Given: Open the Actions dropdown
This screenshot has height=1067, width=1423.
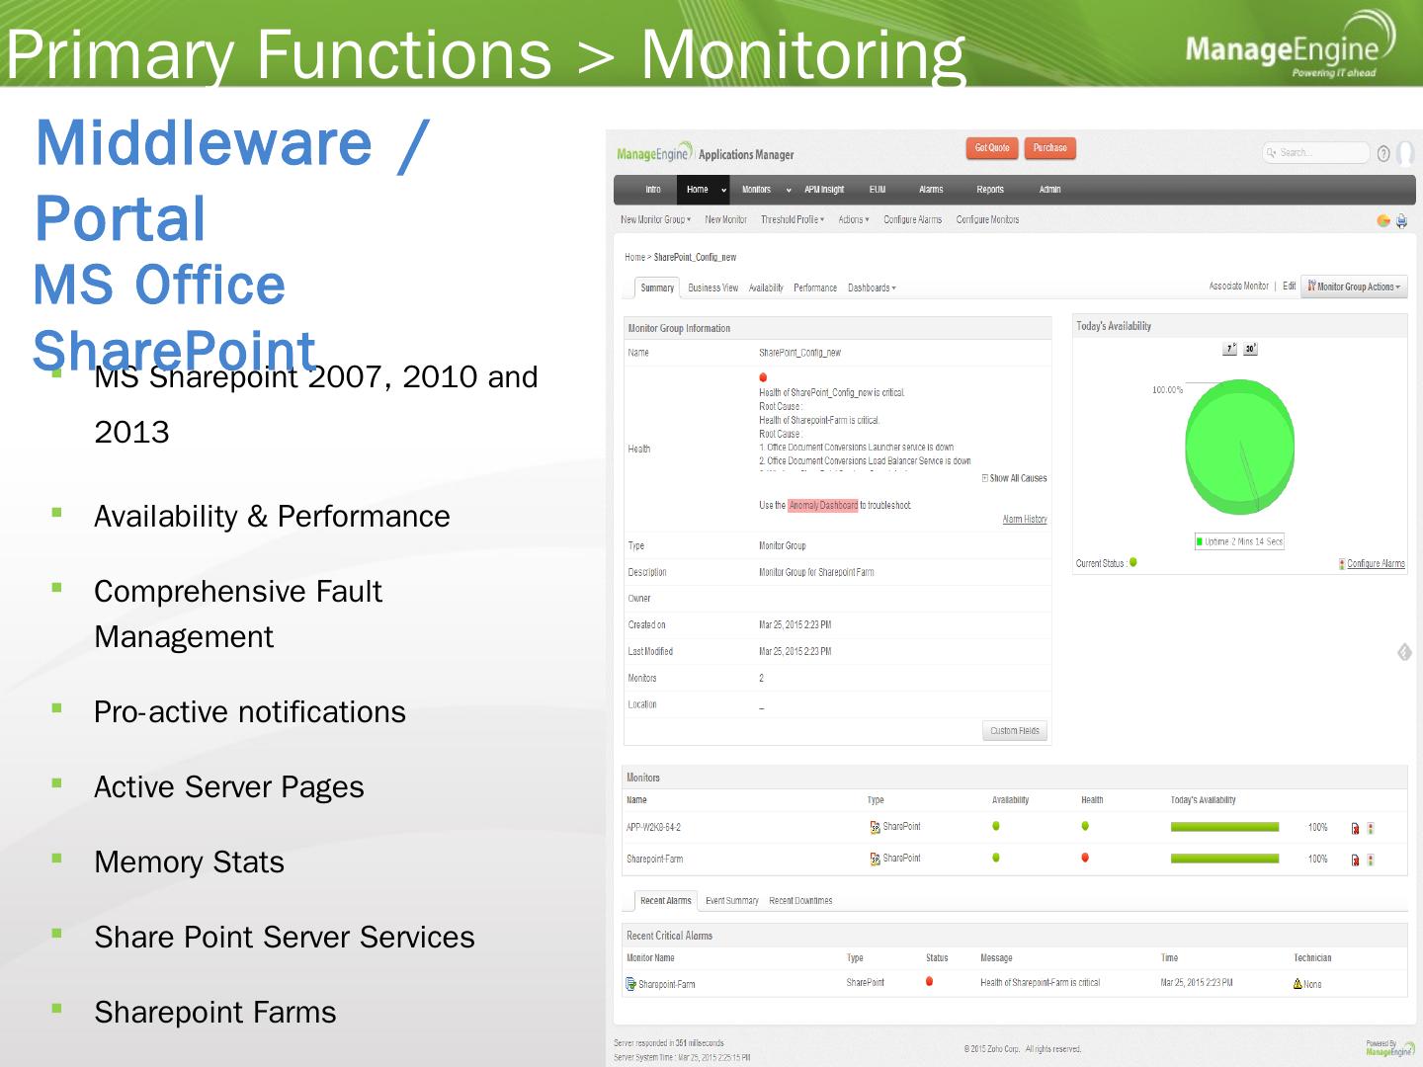Looking at the screenshot, I should tap(854, 219).
